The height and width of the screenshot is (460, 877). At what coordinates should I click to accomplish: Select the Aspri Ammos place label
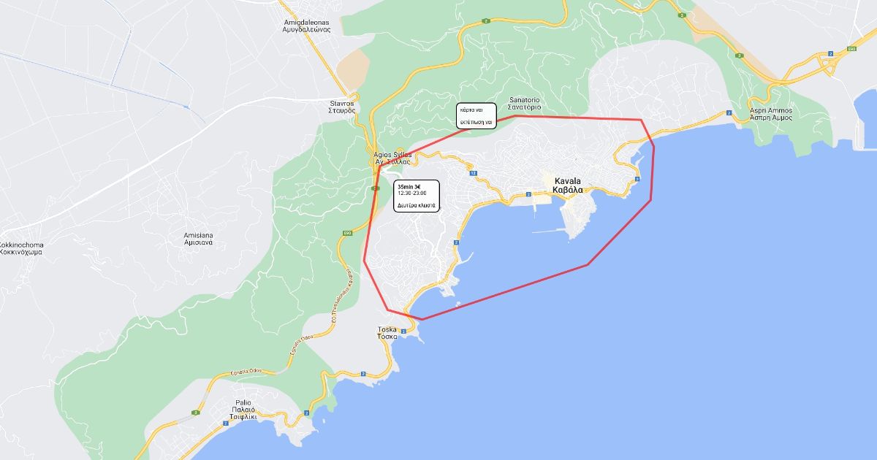pos(770,114)
